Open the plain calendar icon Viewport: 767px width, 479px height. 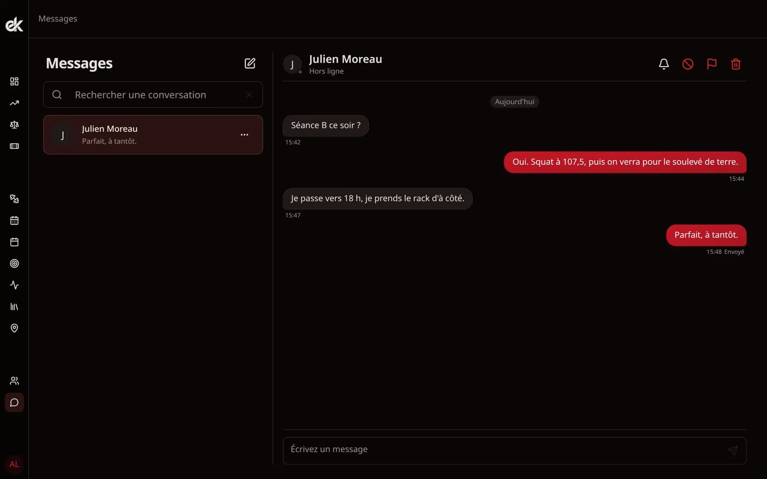point(14,242)
